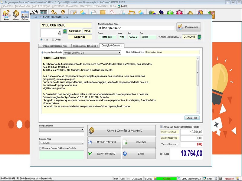Click the green icon beside contract number
The image size is (242, 181).
click(x=65, y=31)
